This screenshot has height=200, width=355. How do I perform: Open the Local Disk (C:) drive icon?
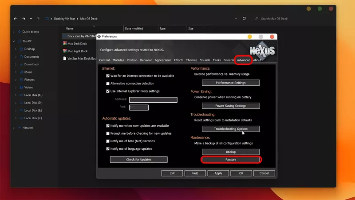(21, 95)
